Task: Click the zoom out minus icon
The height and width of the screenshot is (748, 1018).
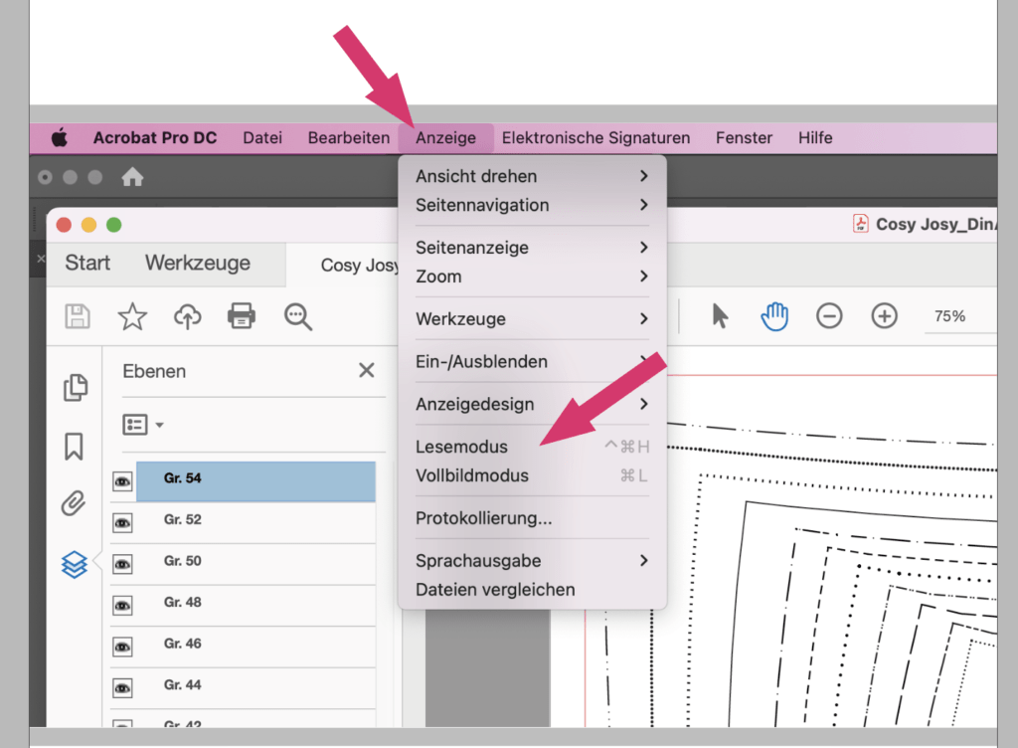Action: point(829,316)
